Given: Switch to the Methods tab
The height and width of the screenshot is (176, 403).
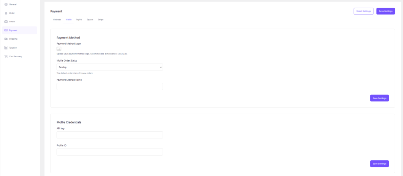Looking at the screenshot, I should point(57,20).
